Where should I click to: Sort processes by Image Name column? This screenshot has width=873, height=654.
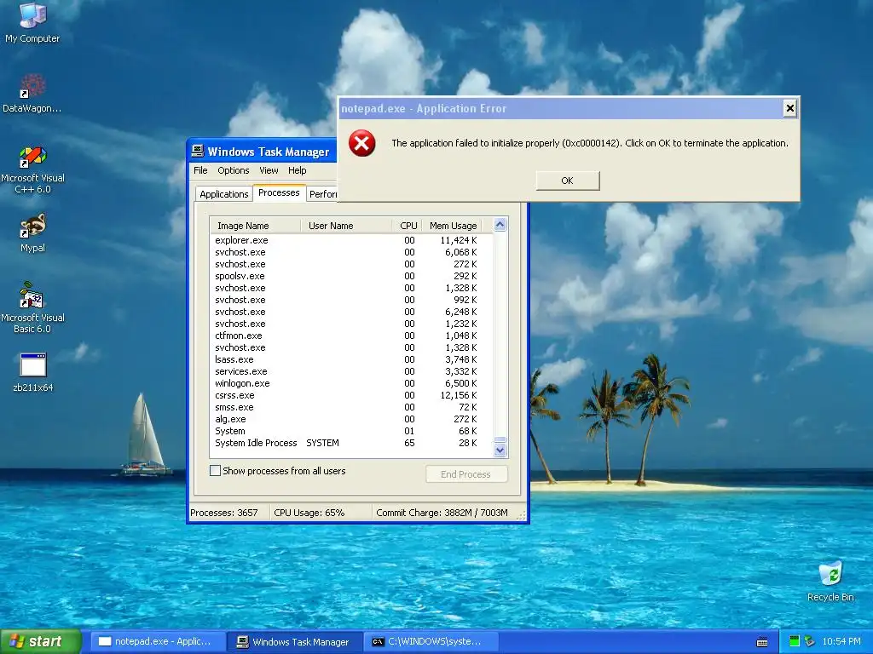tap(257, 226)
